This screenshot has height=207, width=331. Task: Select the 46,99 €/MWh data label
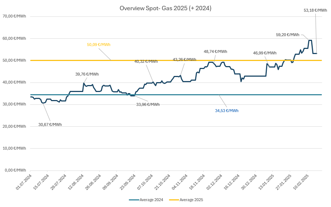point(265,53)
